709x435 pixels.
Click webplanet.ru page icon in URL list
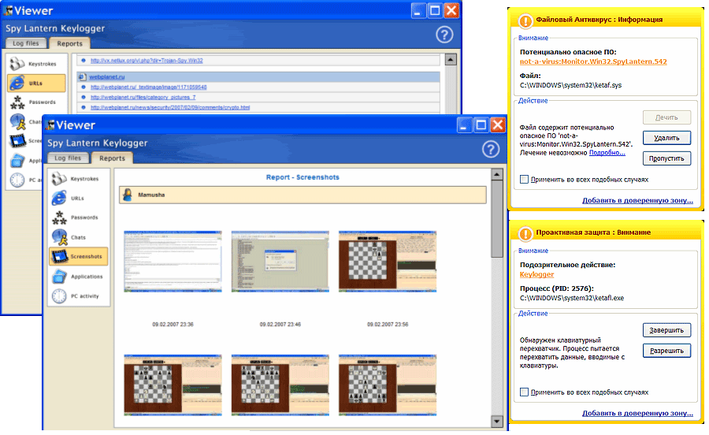pos(82,77)
